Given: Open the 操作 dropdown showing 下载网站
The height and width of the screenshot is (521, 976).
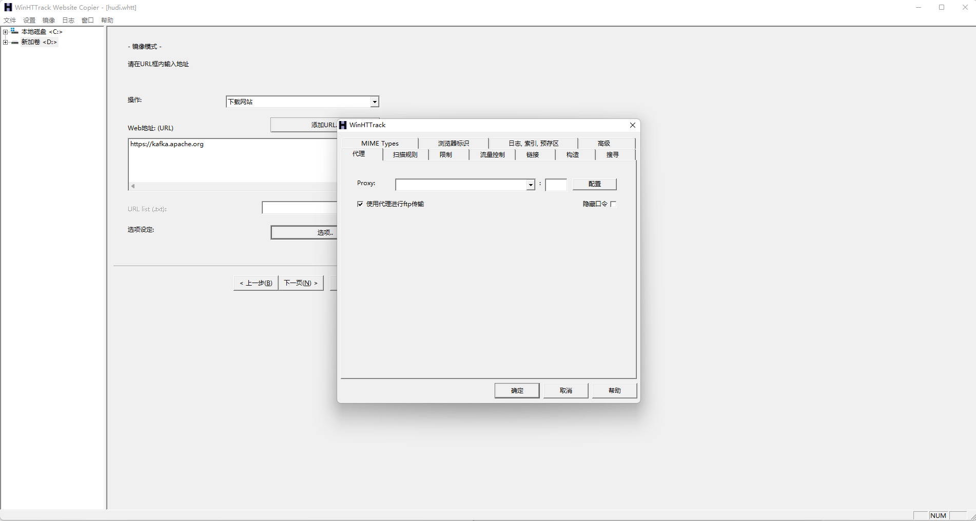Looking at the screenshot, I should 302,102.
